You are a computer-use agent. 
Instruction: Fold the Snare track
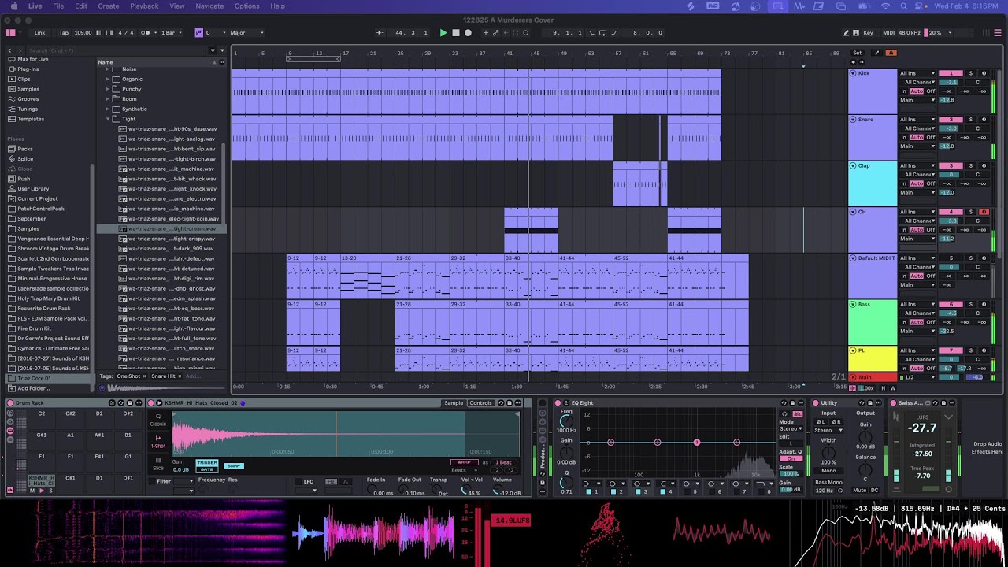[x=853, y=120]
